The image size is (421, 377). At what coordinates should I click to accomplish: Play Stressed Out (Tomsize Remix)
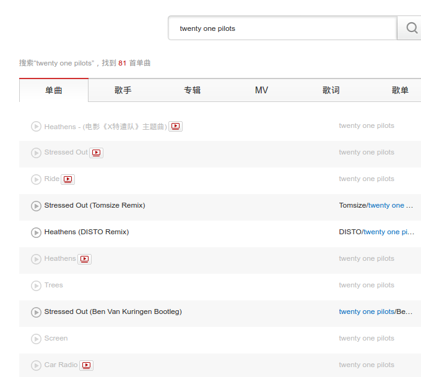click(x=36, y=206)
